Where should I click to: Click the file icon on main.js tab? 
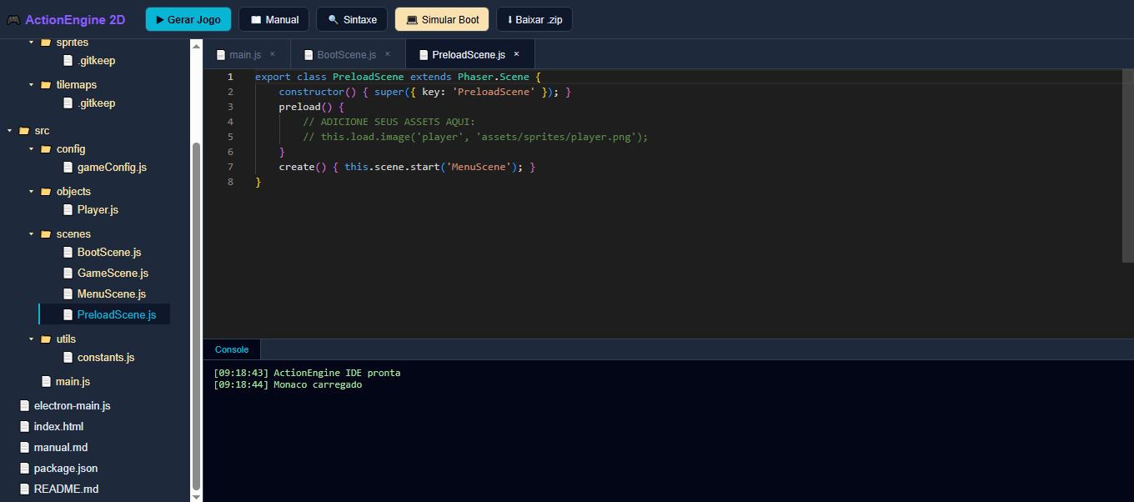[221, 55]
